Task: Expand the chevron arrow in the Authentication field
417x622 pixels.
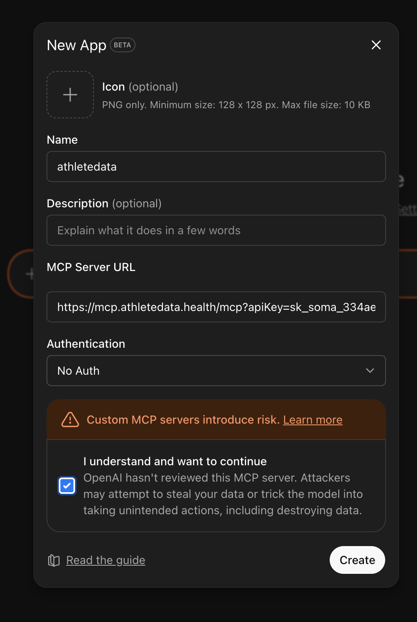Action: pyautogui.click(x=370, y=371)
